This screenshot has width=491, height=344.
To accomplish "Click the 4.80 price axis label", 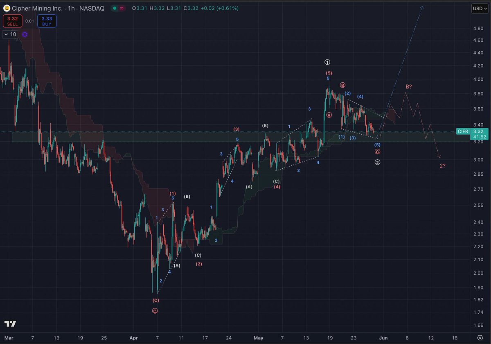I will point(479,29).
